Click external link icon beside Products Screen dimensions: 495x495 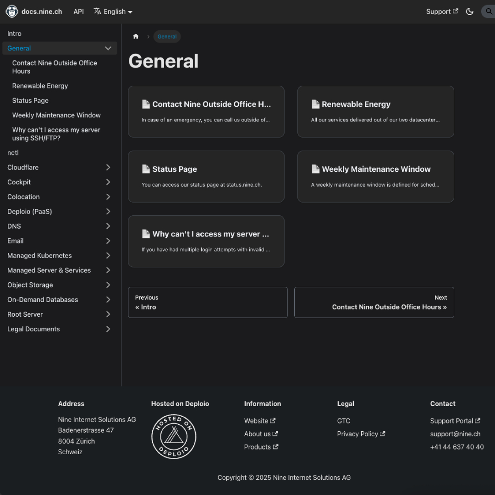[x=275, y=447]
